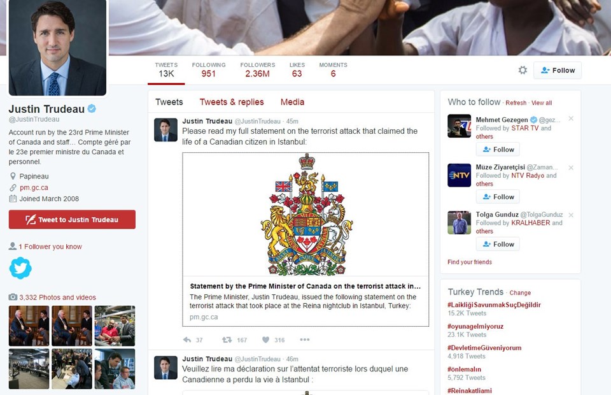Open the #oyunagelmiyoruz trending hashtag
The image size is (611, 395).
pos(475,326)
